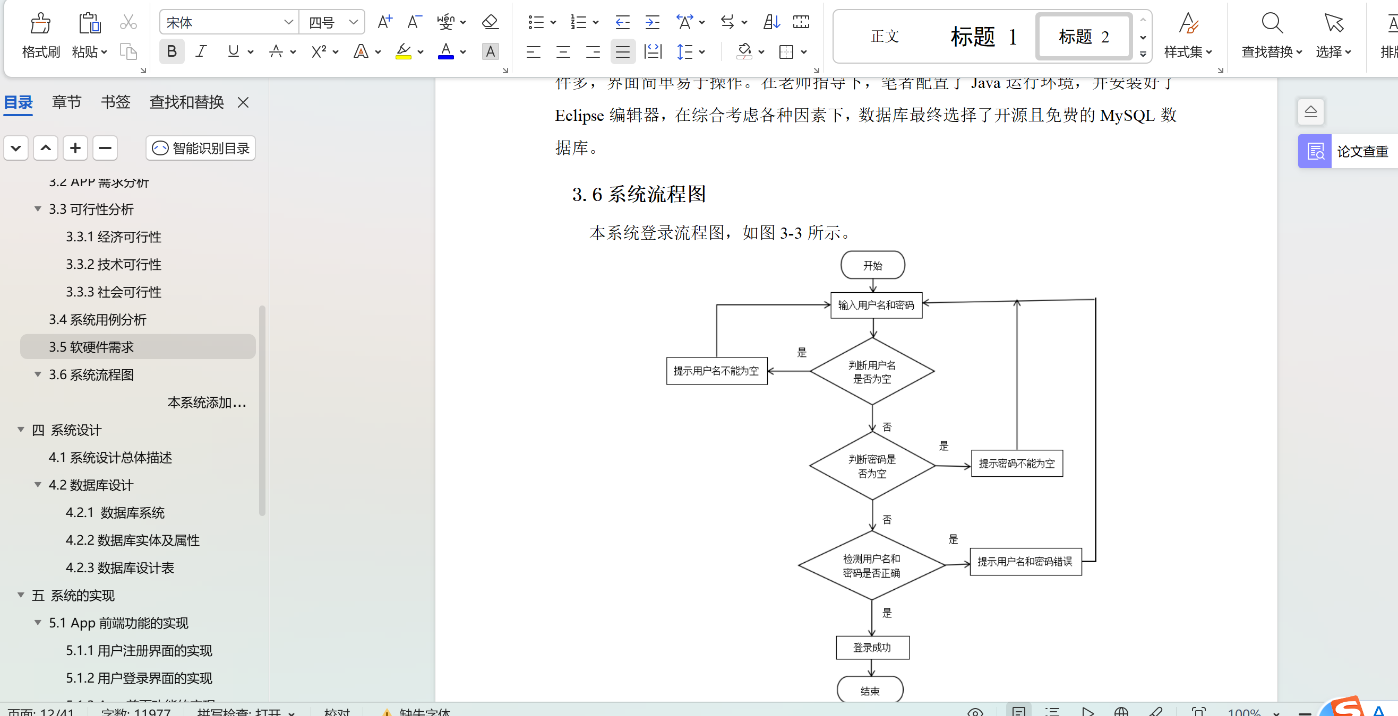Click the 智能识别目录 button
Screen dimensions: 1398x716
(x=200, y=148)
